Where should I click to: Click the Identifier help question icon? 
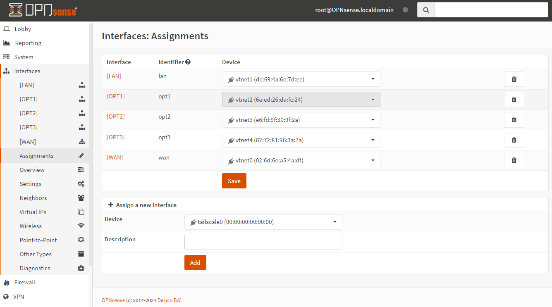click(188, 62)
